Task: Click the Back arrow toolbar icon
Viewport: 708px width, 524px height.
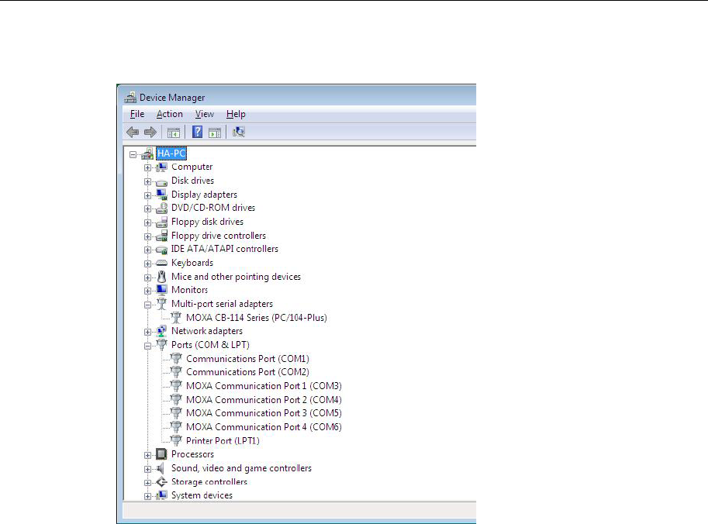Action: tap(133, 133)
